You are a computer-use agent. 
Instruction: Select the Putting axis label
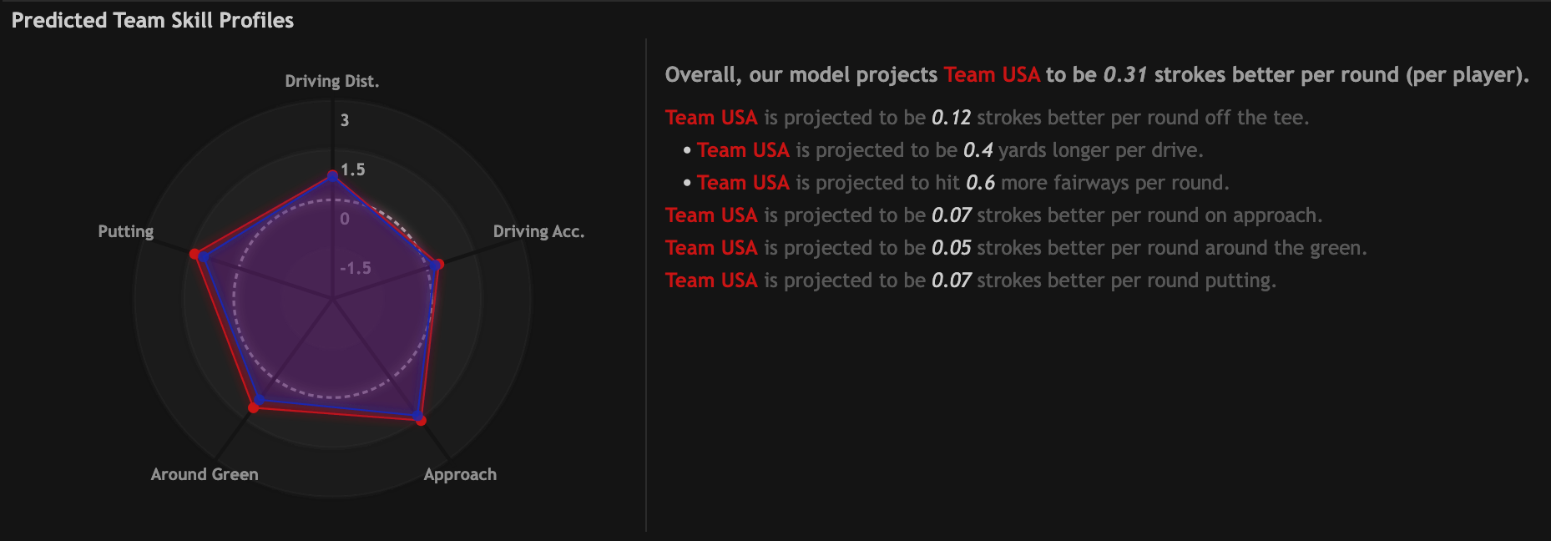[126, 231]
